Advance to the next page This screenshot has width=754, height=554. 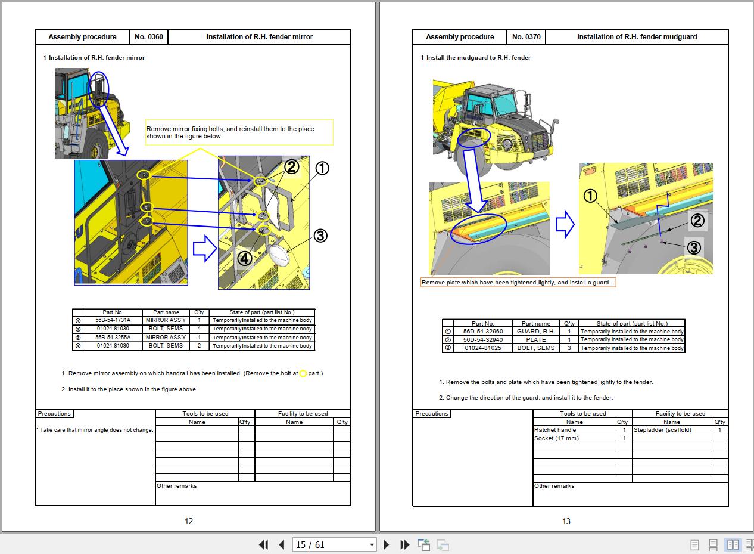point(386,544)
